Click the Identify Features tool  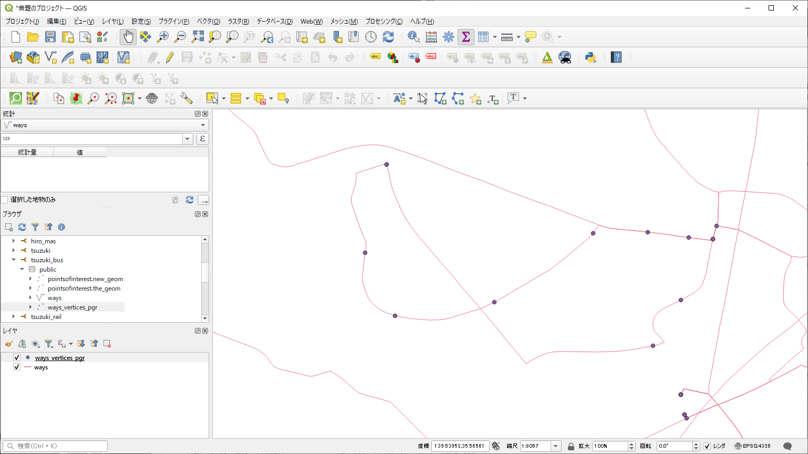[x=413, y=37]
